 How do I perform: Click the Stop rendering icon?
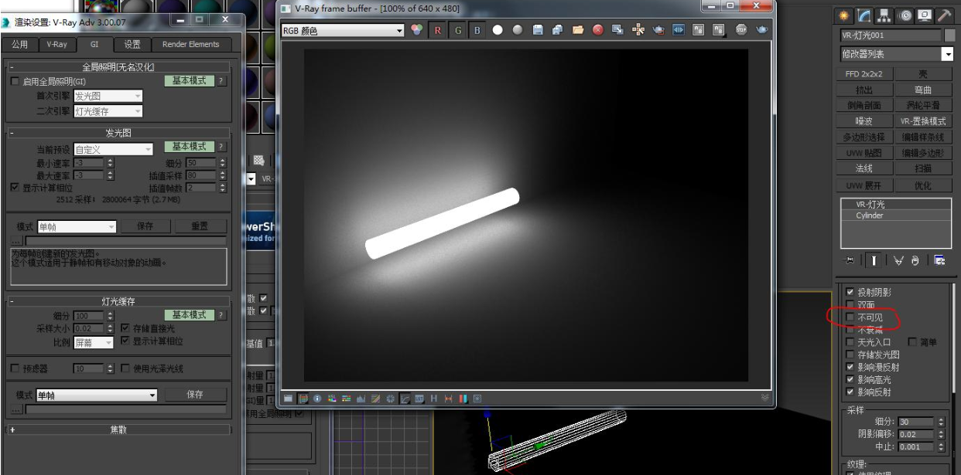click(x=741, y=30)
